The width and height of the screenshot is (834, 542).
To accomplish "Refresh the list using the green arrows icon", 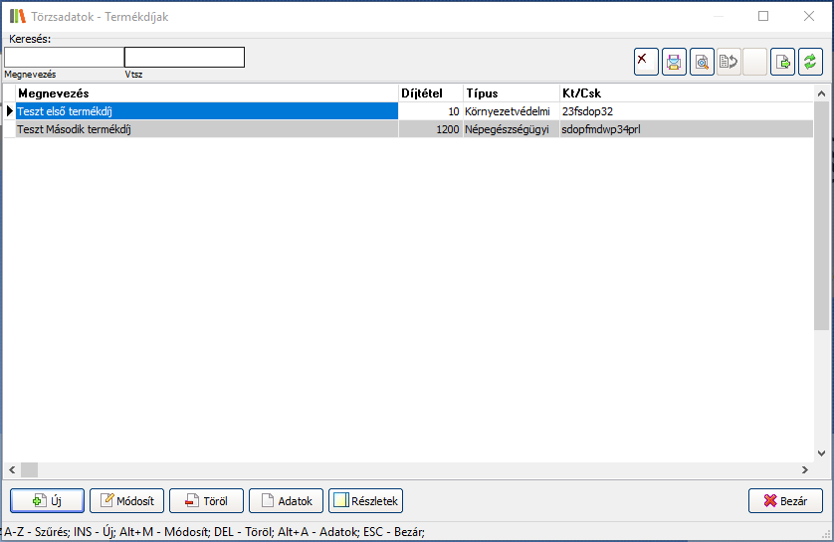I will pos(810,62).
